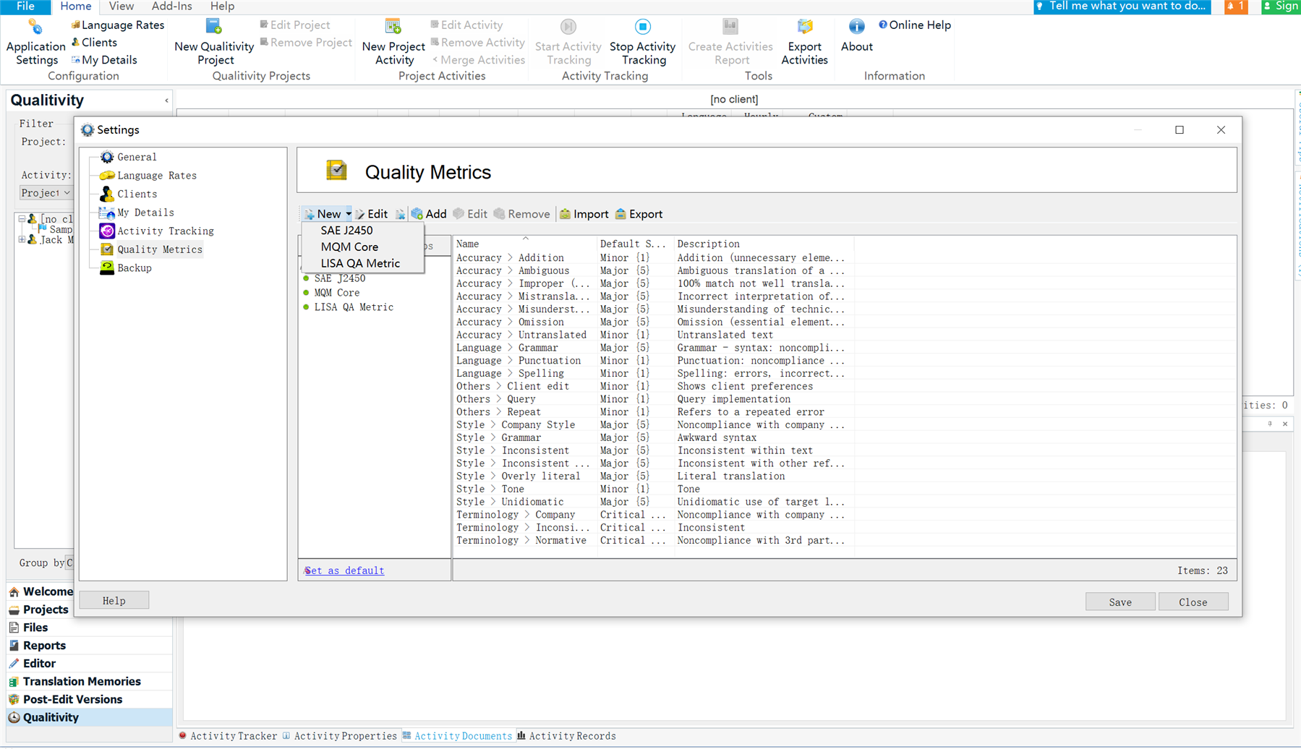The width and height of the screenshot is (1301, 749).
Task: Open Reports view in navigation
Action: [x=90, y=646]
